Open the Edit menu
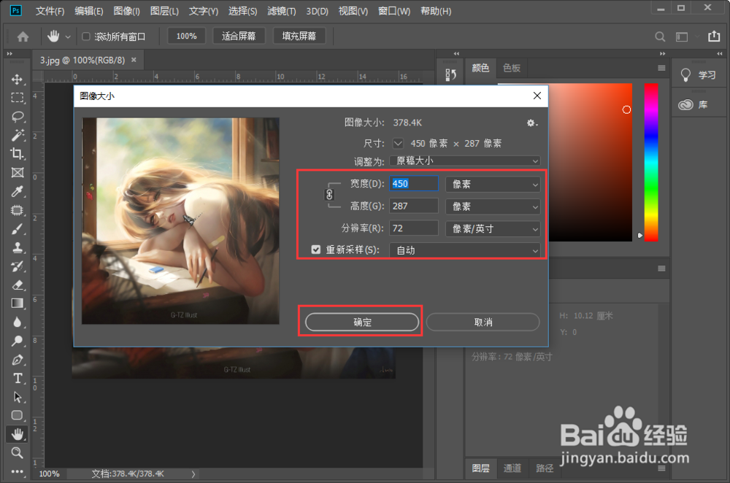Image resolution: width=730 pixels, height=483 pixels. click(88, 11)
